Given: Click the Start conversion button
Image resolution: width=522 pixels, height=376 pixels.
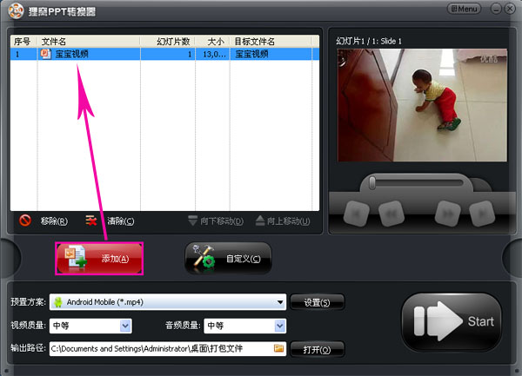Looking at the screenshot, I should click(452, 321).
